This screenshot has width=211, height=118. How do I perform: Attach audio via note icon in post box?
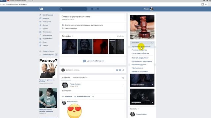(123, 70)
